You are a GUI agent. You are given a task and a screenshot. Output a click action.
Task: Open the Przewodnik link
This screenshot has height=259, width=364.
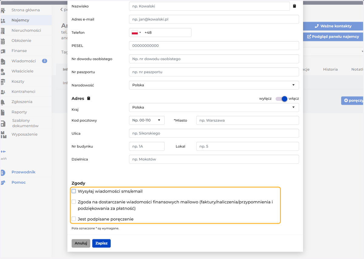[x=23, y=172]
